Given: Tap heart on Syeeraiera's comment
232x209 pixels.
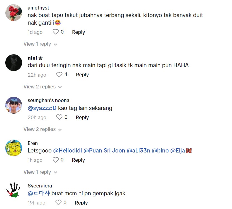Looking at the screenshot, I should click(58, 203).
